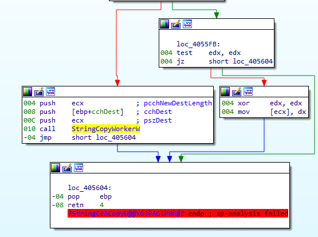
Task: Click color icon on loc_4055FB node
Action: (x=164, y=24)
